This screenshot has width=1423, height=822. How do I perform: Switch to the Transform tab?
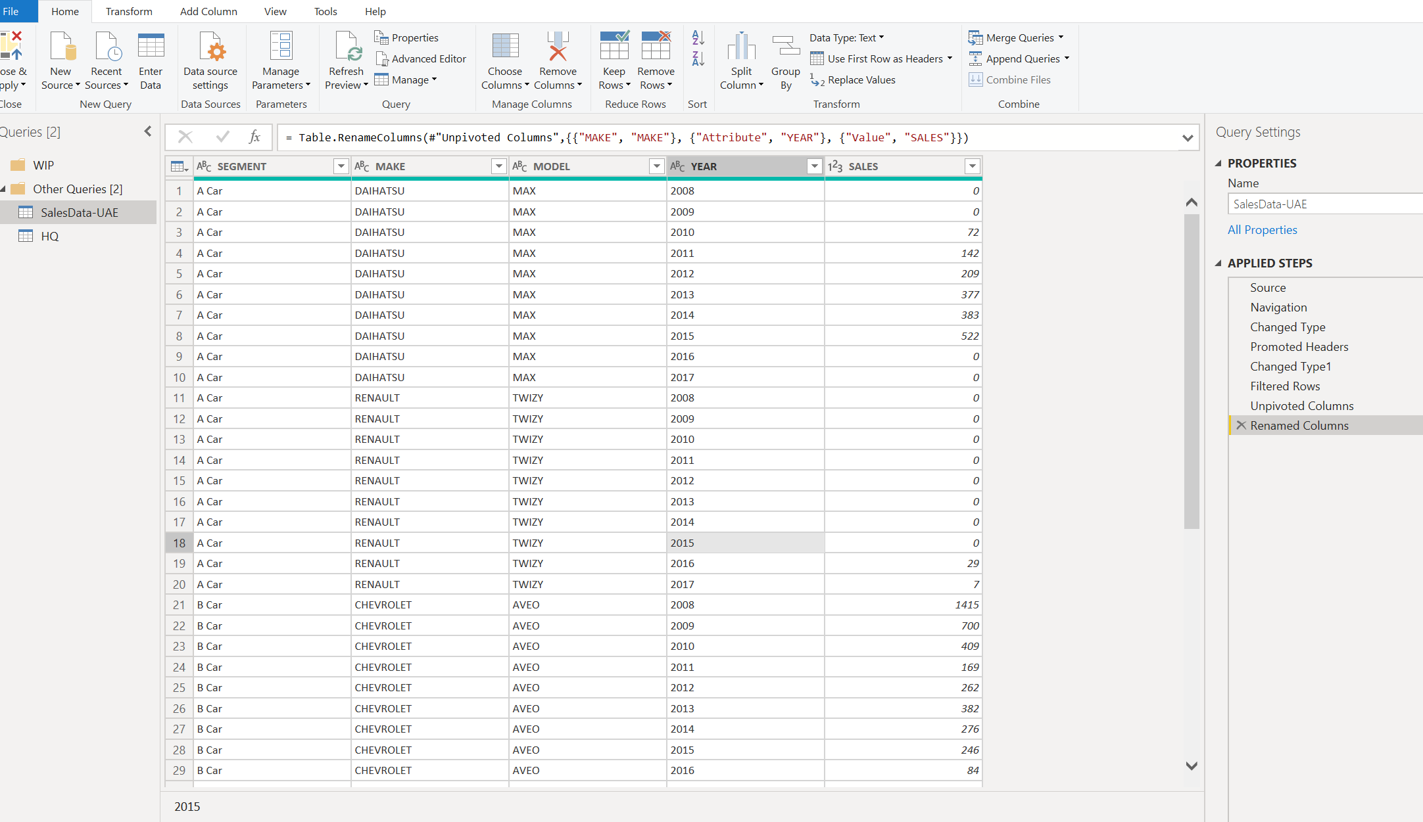pos(129,12)
